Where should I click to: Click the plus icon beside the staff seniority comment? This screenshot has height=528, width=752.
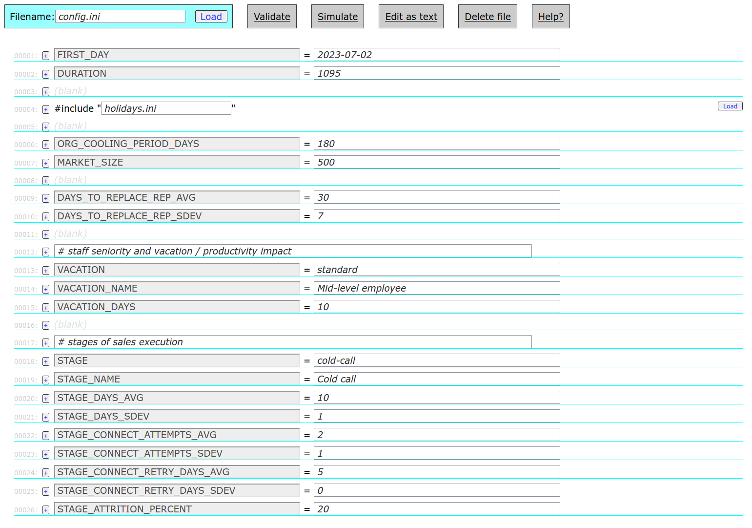coord(46,252)
